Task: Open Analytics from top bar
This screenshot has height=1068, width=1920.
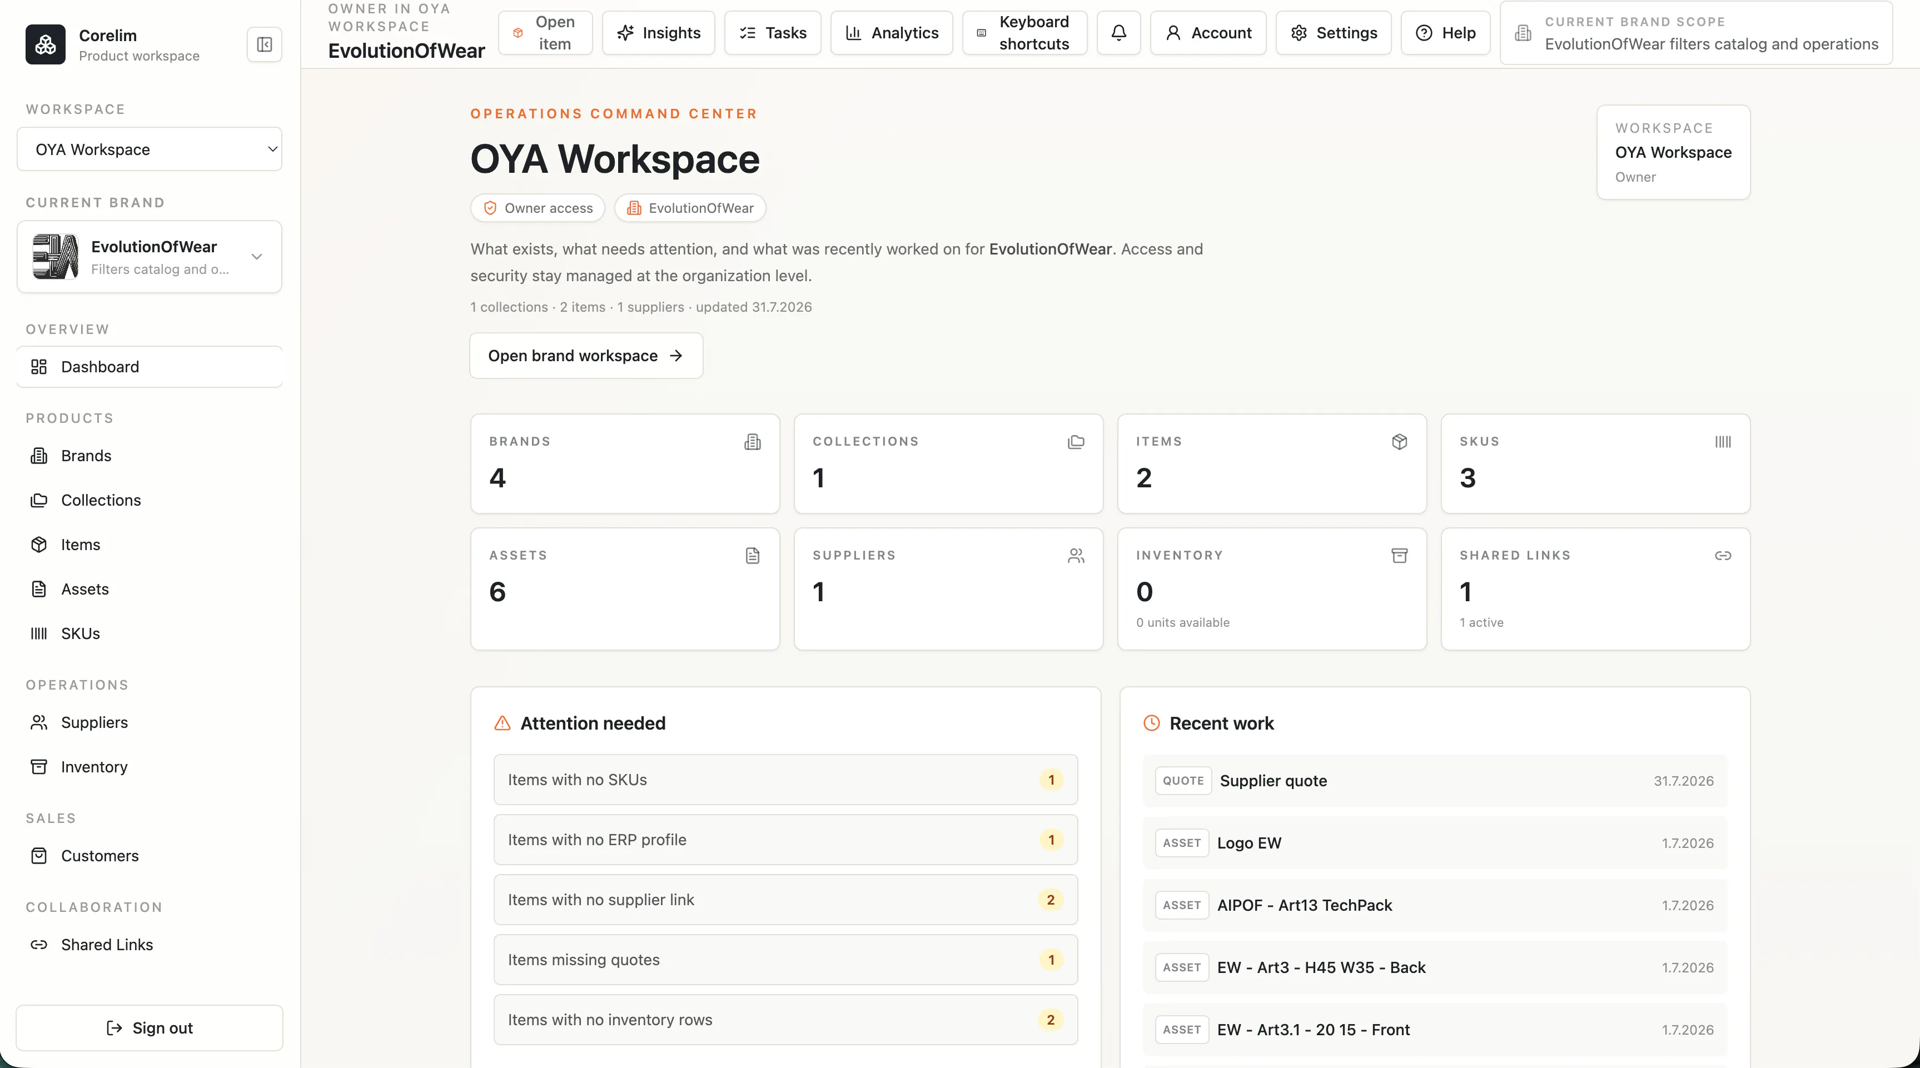Action: [892, 33]
